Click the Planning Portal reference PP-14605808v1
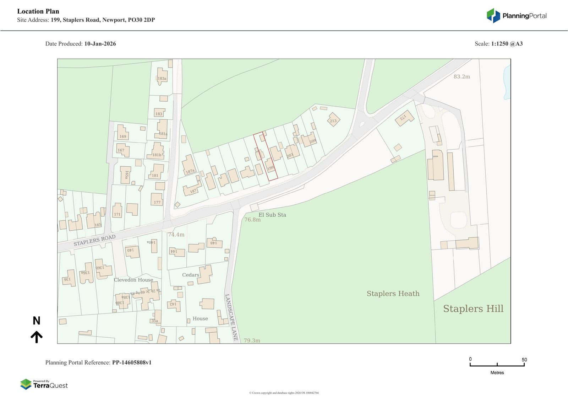The width and height of the screenshot is (568, 402). point(132,363)
